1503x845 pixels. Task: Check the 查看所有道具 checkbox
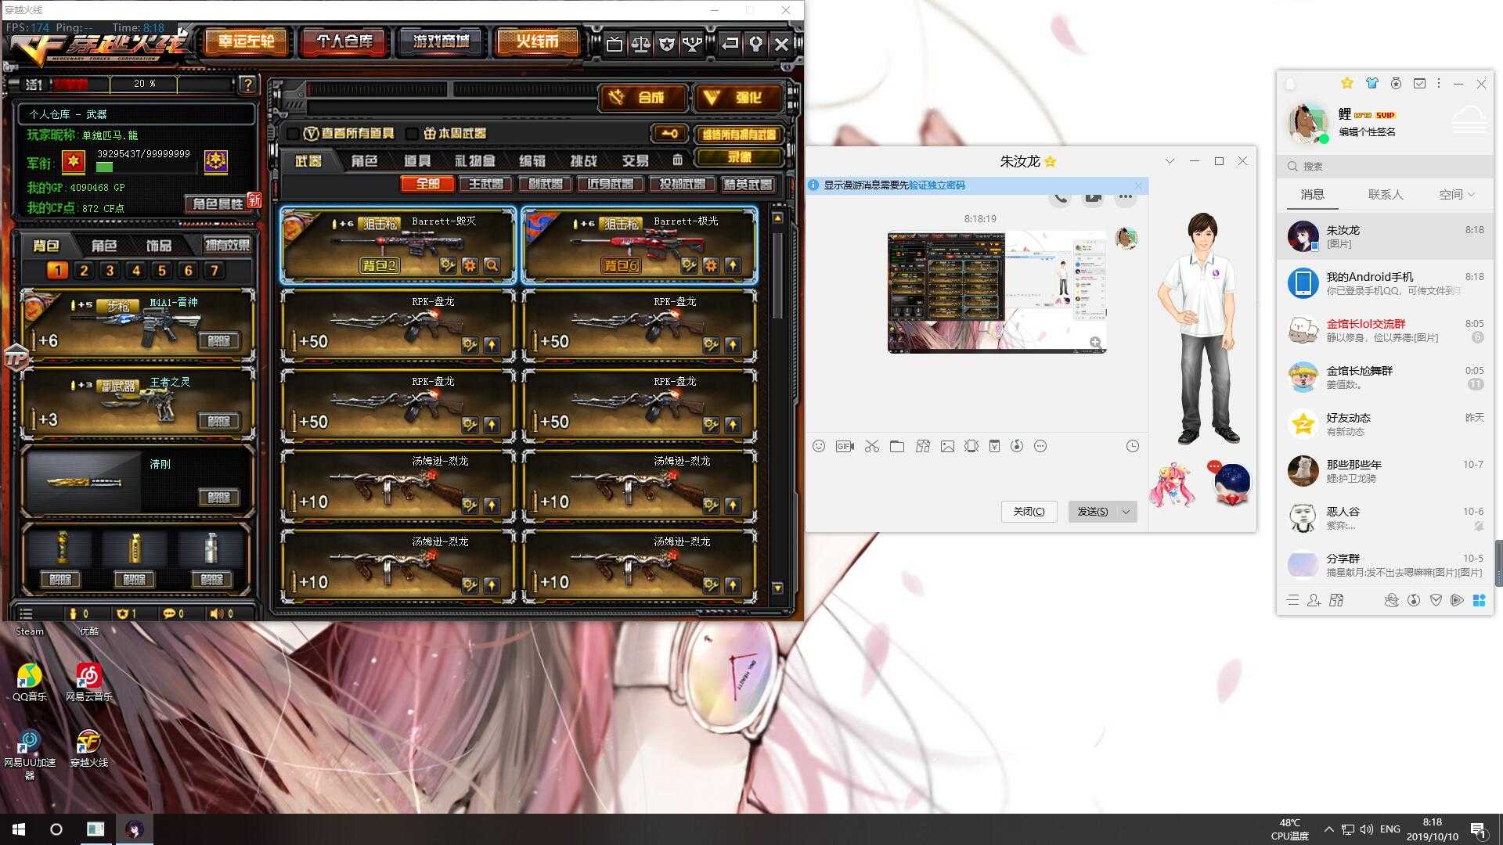pyautogui.click(x=293, y=134)
